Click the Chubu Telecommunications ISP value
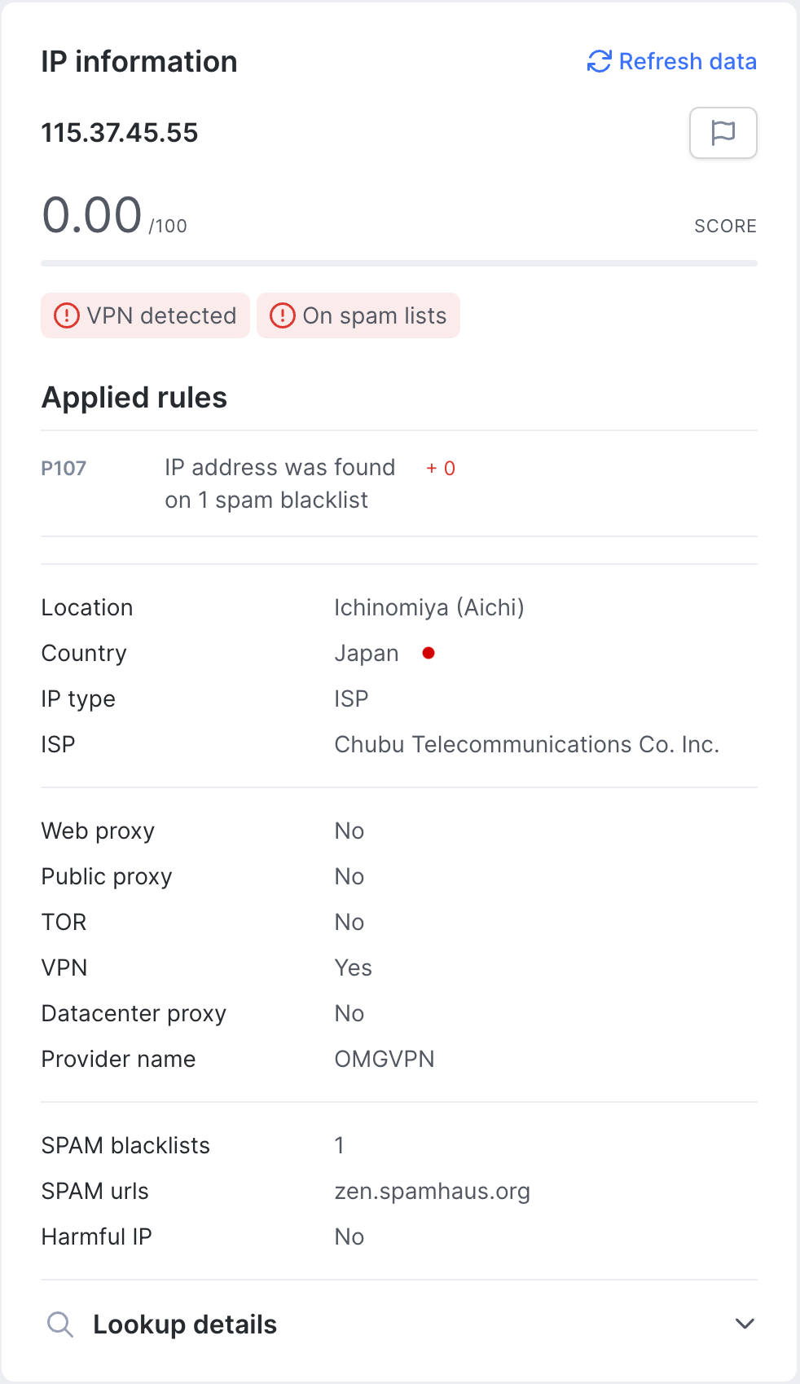Screen dimensions: 800x1384 [527, 744]
